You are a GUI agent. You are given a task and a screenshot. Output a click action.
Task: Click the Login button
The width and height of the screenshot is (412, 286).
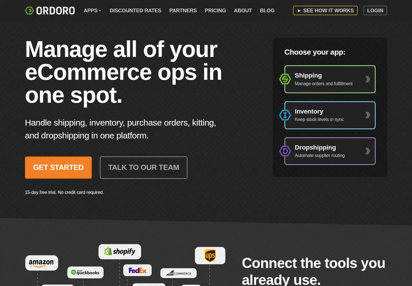(x=375, y=11)
